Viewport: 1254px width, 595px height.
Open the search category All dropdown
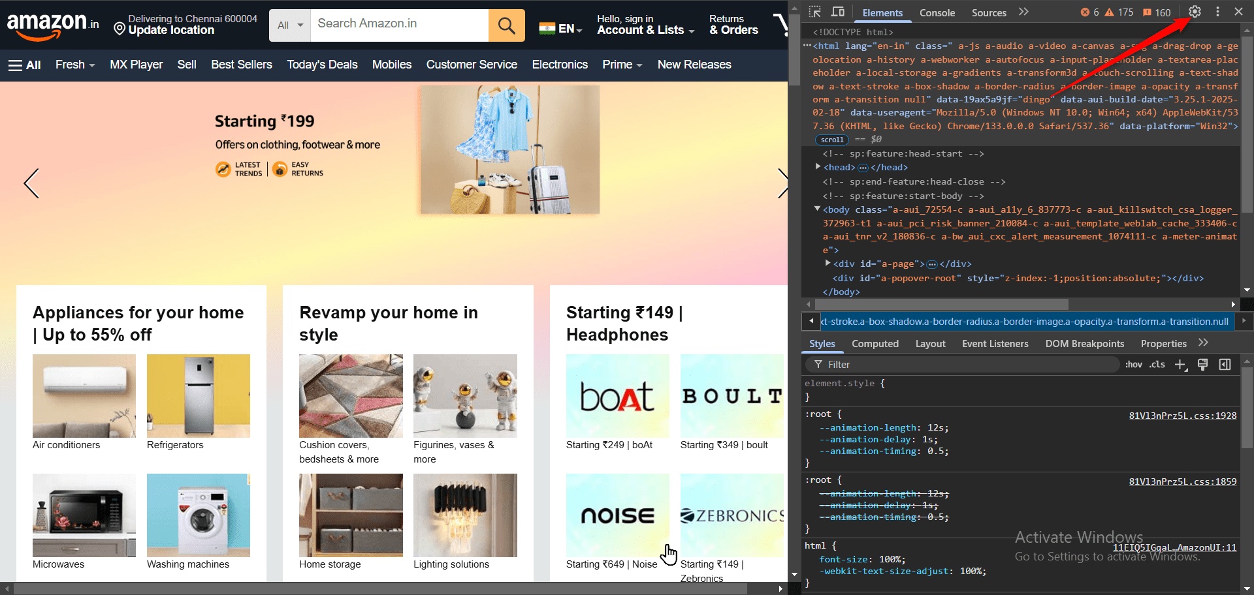[x=288, y=25]
